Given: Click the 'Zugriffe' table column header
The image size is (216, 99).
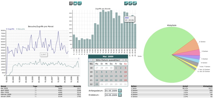Looking at the screenshot, I should pos(59,86).
